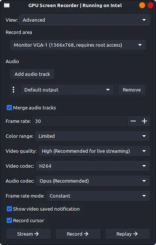Click the Frame rate input field showing 30
Image resolution: width=156 pixels, height=245 pixels.
80,121
